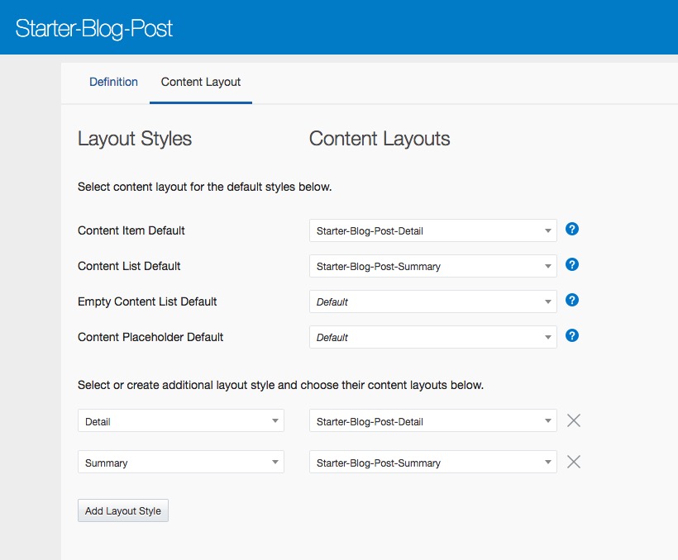Show help for Empty Content List Default

pos(571,300)
